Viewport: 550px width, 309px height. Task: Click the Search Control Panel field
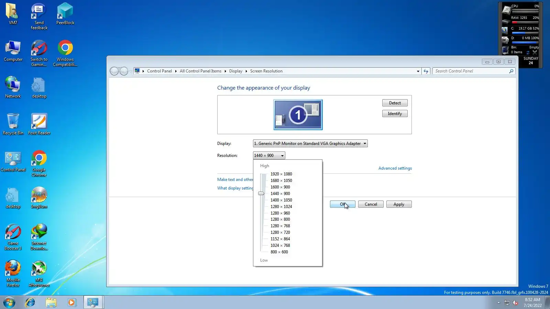470,71
